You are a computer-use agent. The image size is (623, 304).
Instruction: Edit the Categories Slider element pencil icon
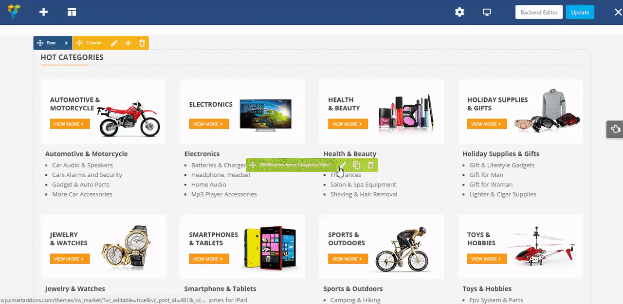342,165
